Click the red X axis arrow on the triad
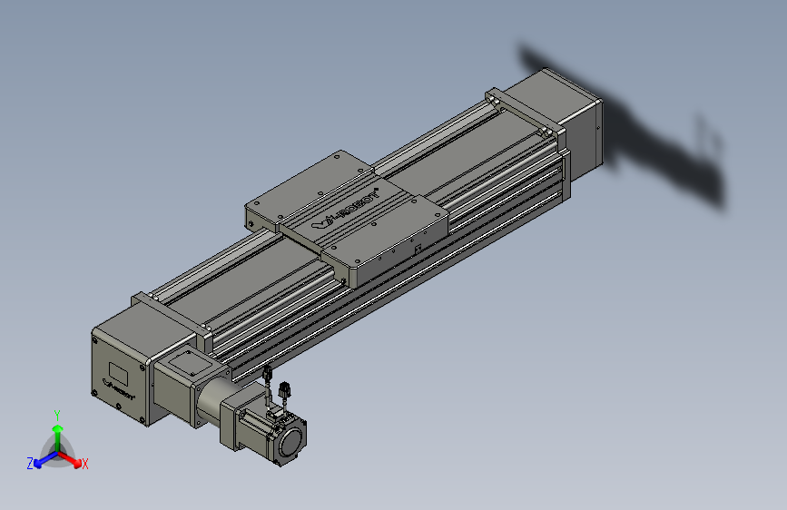Image resolution: width=787 pixels, height=510 pixels. click(x=71, y=459)
